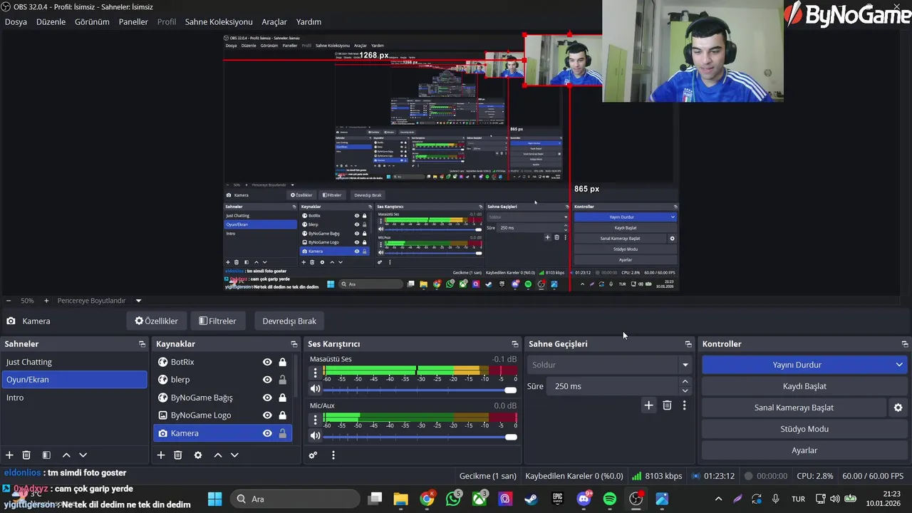Hide the ByNoGame Bağış source
The image size is (912, 513).
pyautogui.click(x=267, y=398)
